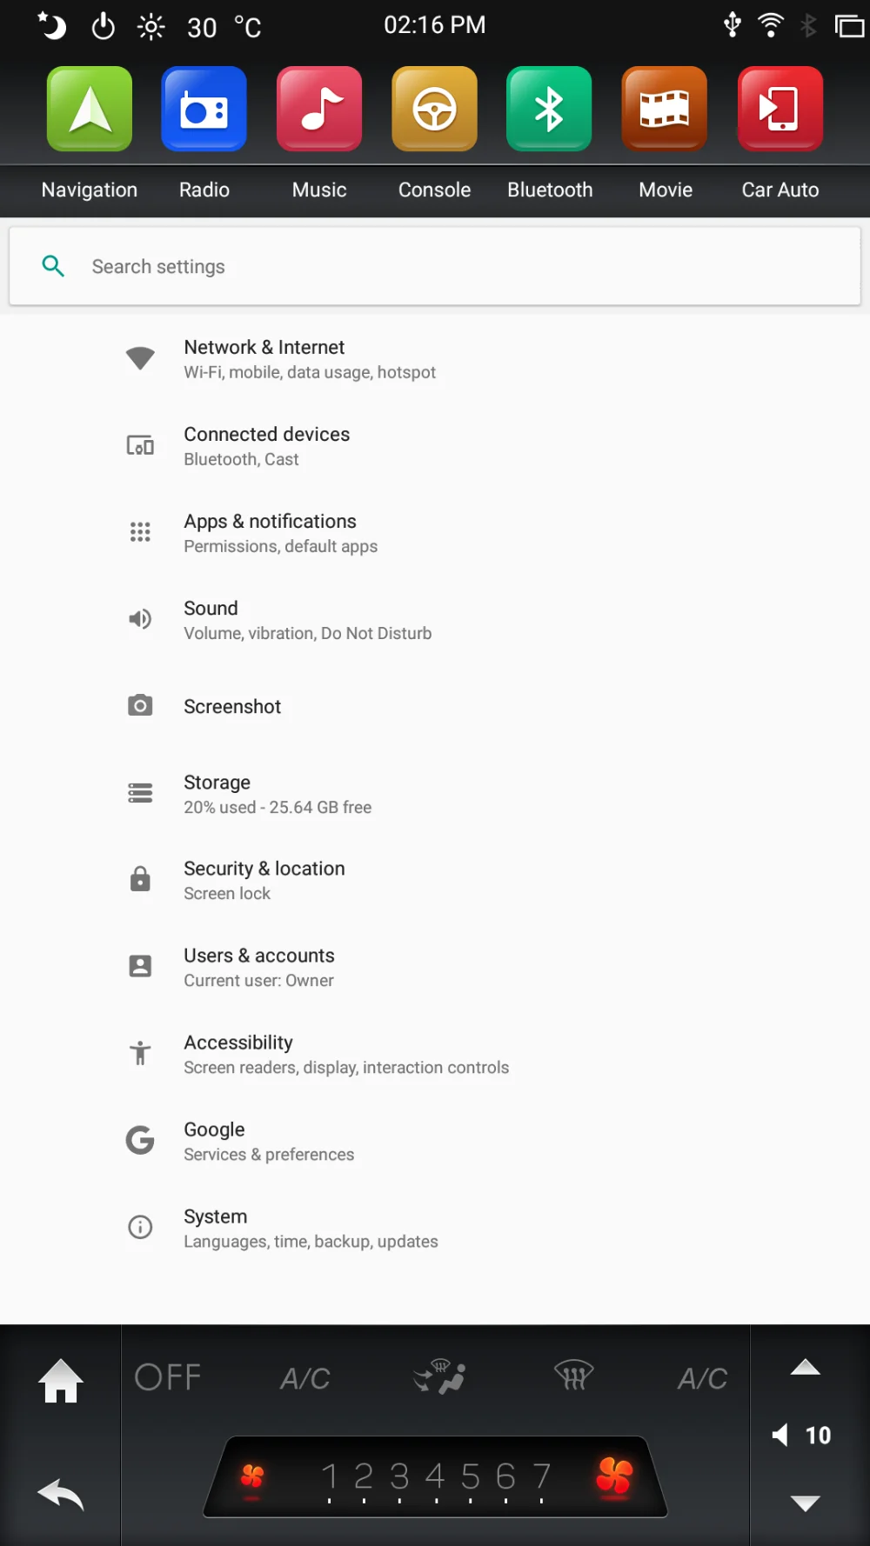
Task: Launch the Radio app
Action: click(x=204, y=110)
